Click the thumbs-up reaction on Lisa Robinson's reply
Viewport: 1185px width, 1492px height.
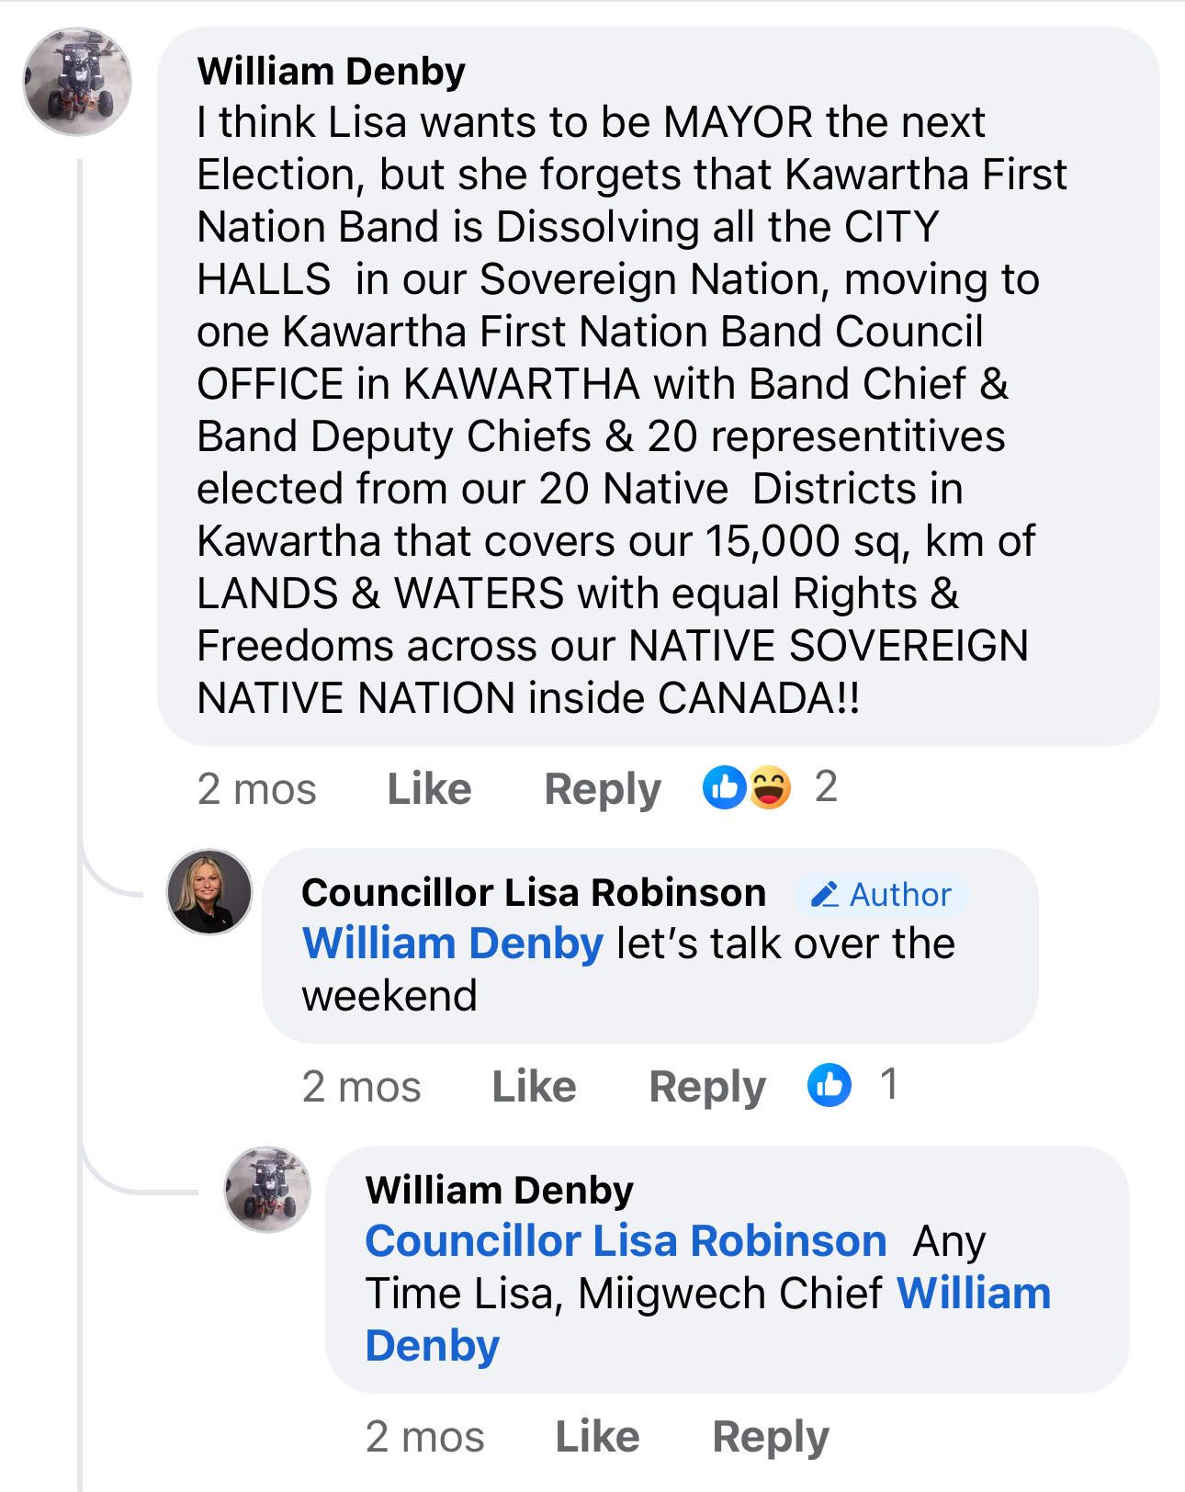coord(829,1085)
